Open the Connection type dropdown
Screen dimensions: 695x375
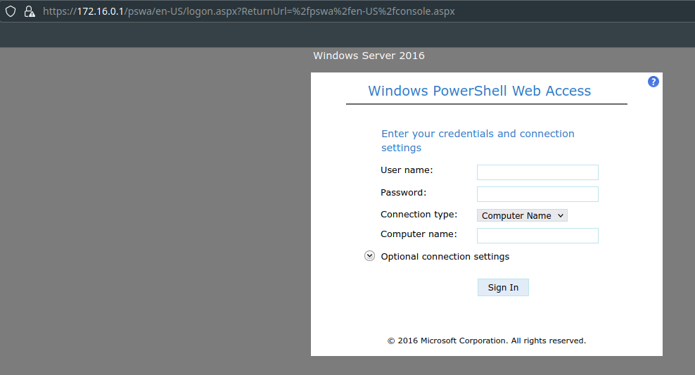(x=522, y=215)
